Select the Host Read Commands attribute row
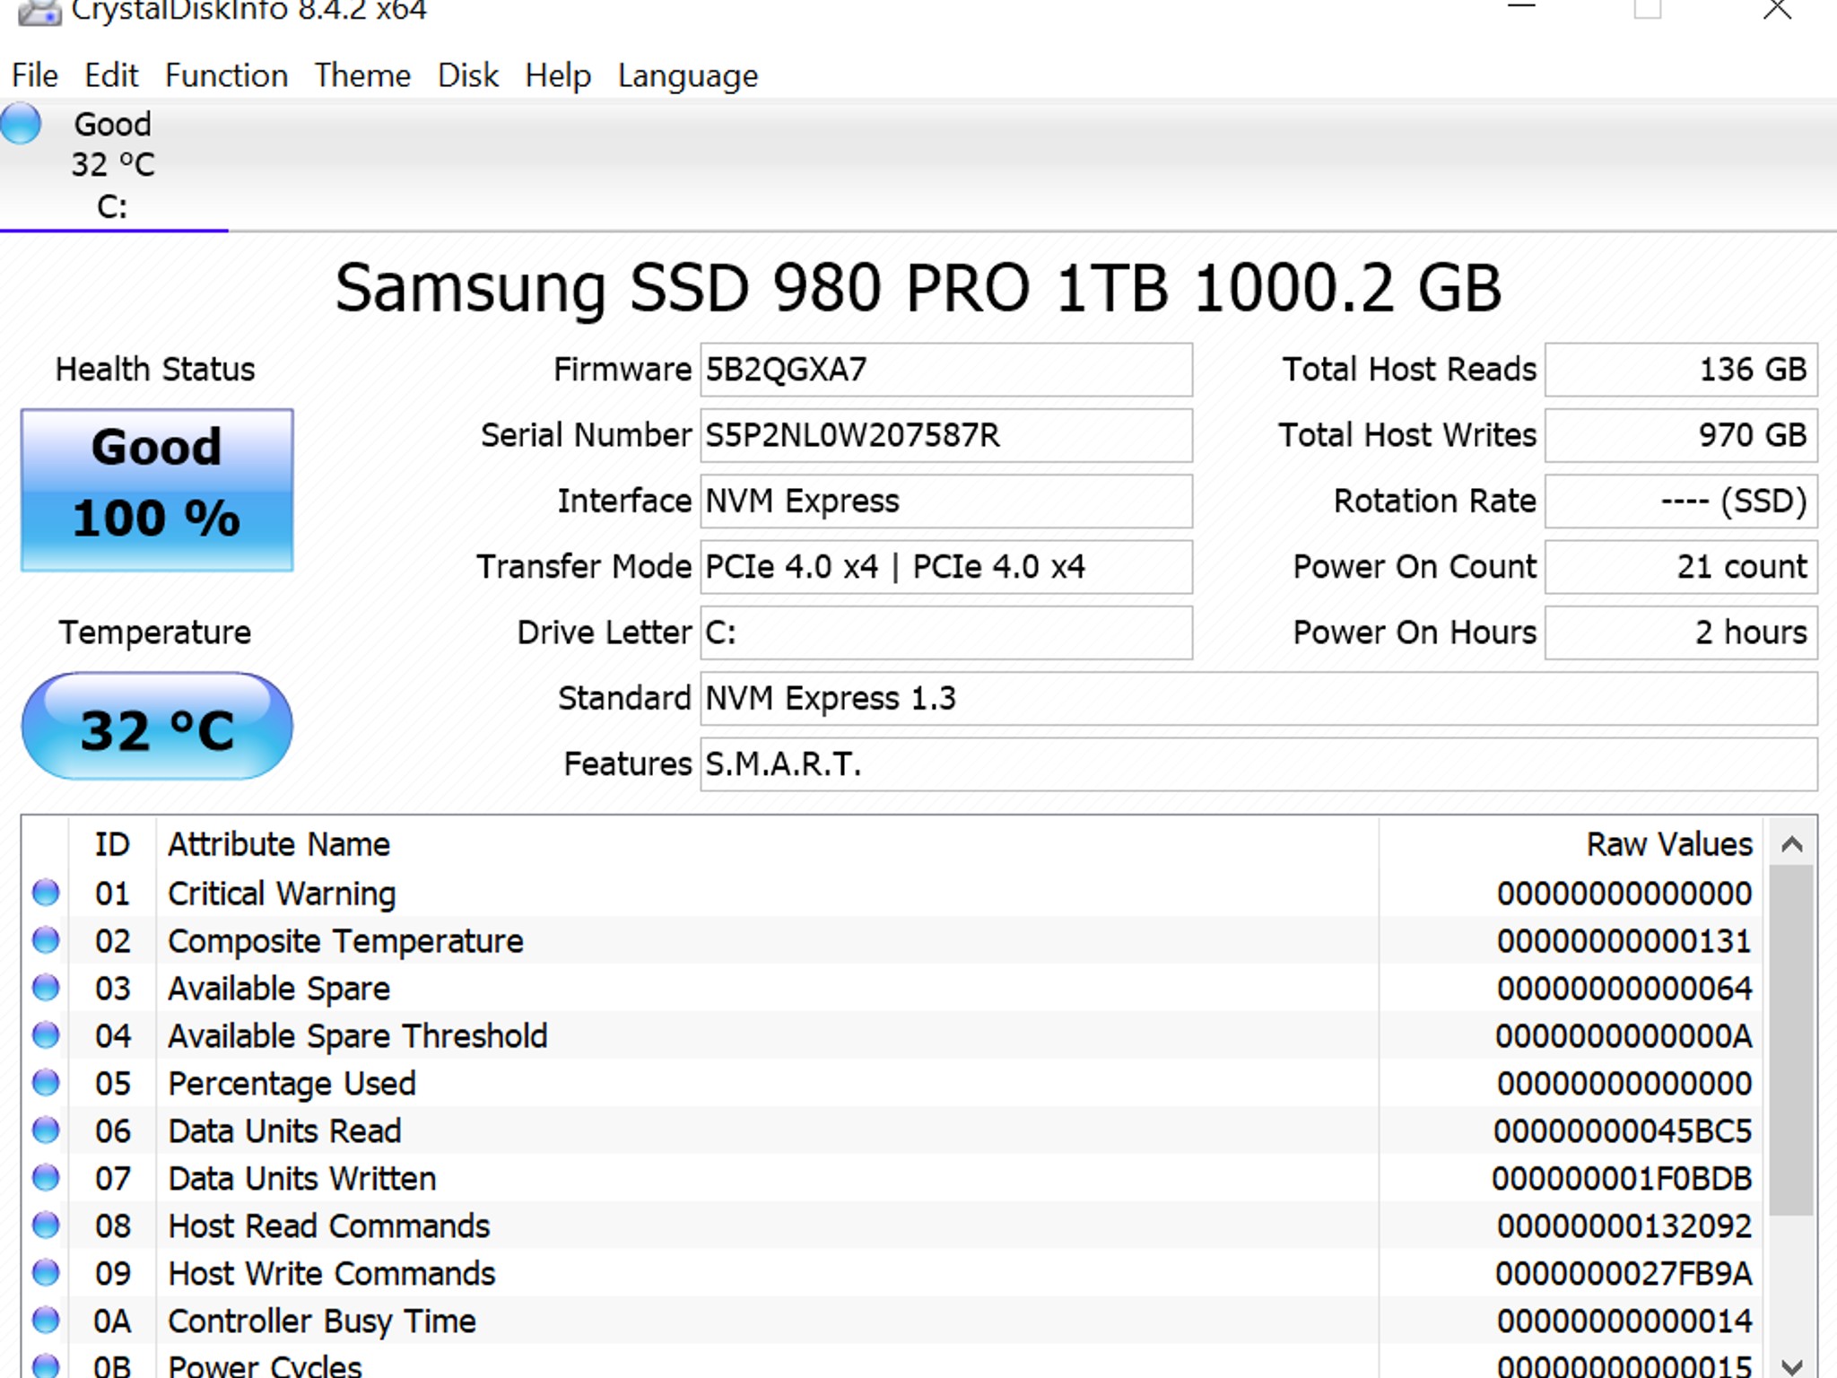The image size is (1837, 1378). point(328,1226)
